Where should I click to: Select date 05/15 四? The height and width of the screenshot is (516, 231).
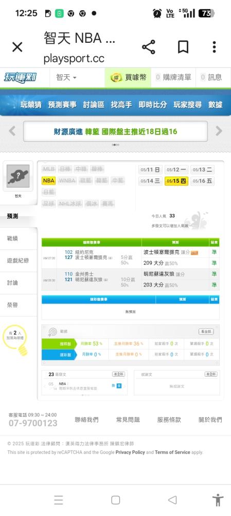176,181
